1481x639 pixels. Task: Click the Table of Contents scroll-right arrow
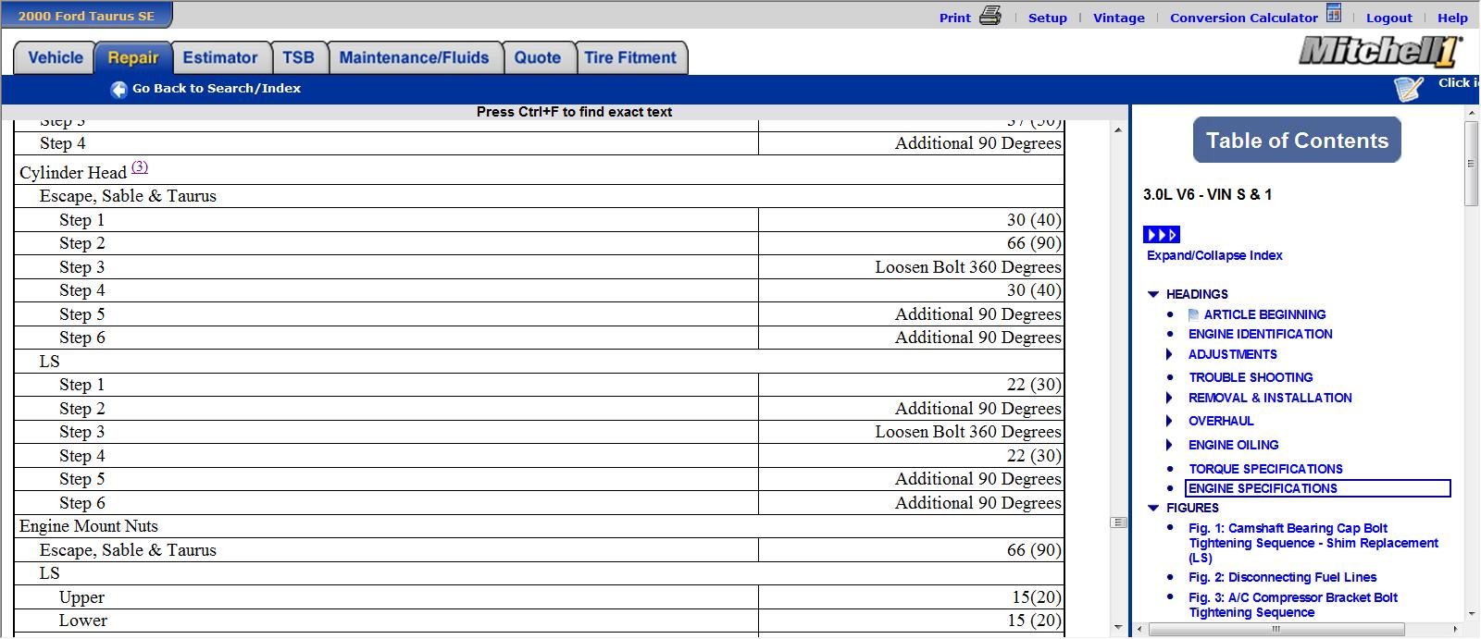tap(1455, 629)
